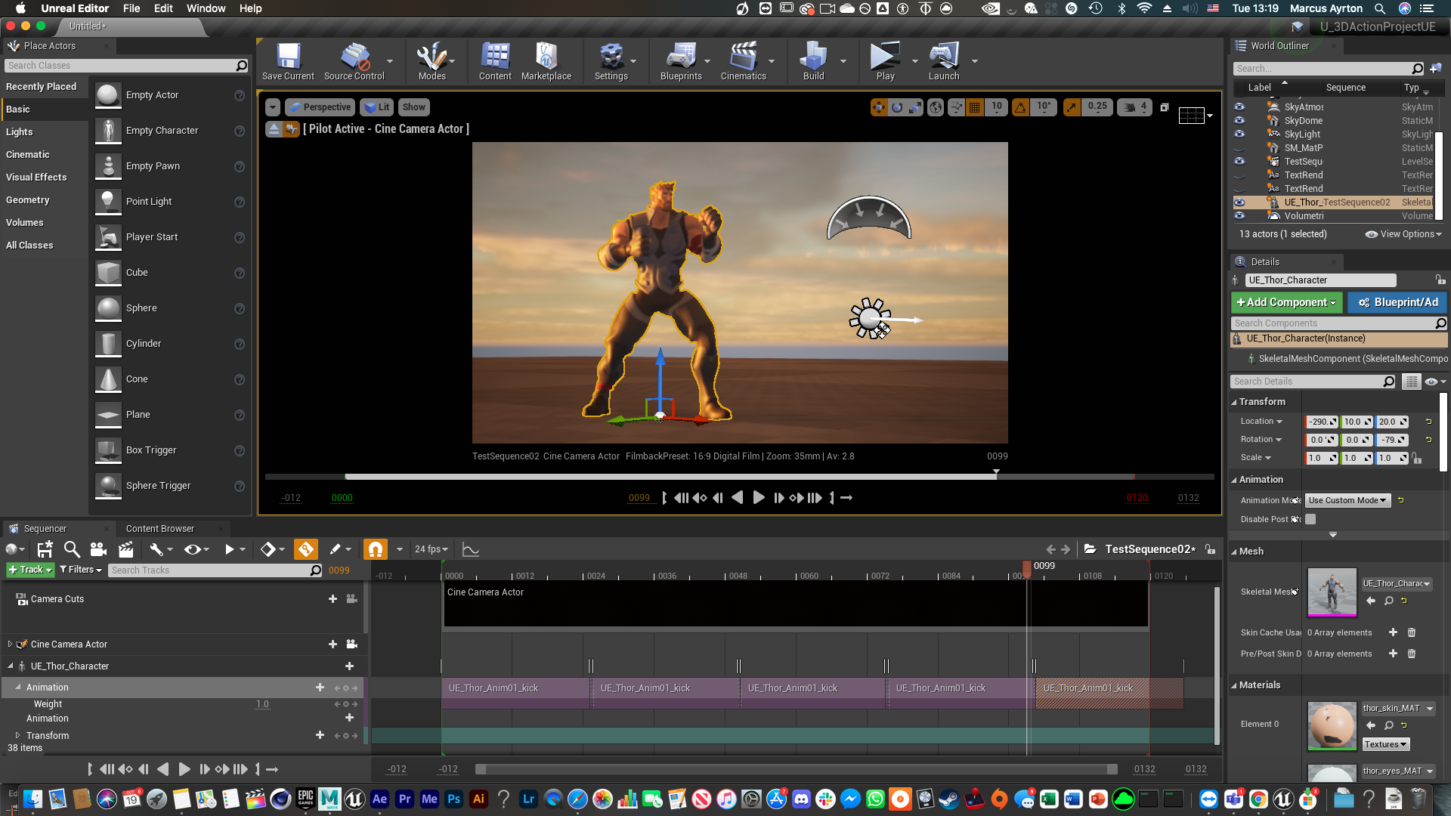Toggle visibility of SkyDome actor
The height and width of the screenshot is (816, 1451).
click(1239, 120)
